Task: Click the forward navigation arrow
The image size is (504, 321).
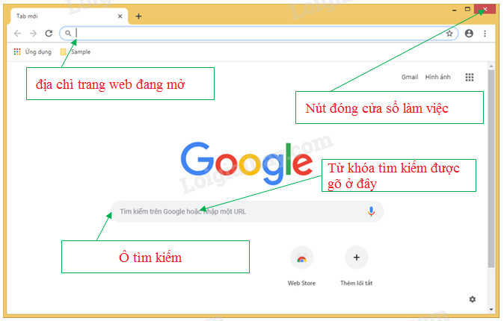Action: [33, 34]
